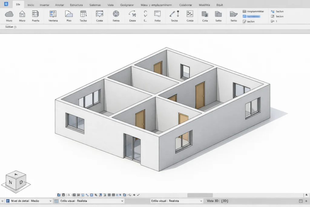310x207 pixels.
Task: Click the cloud icon at the ribbon's far left
Action: coord(9,14)
